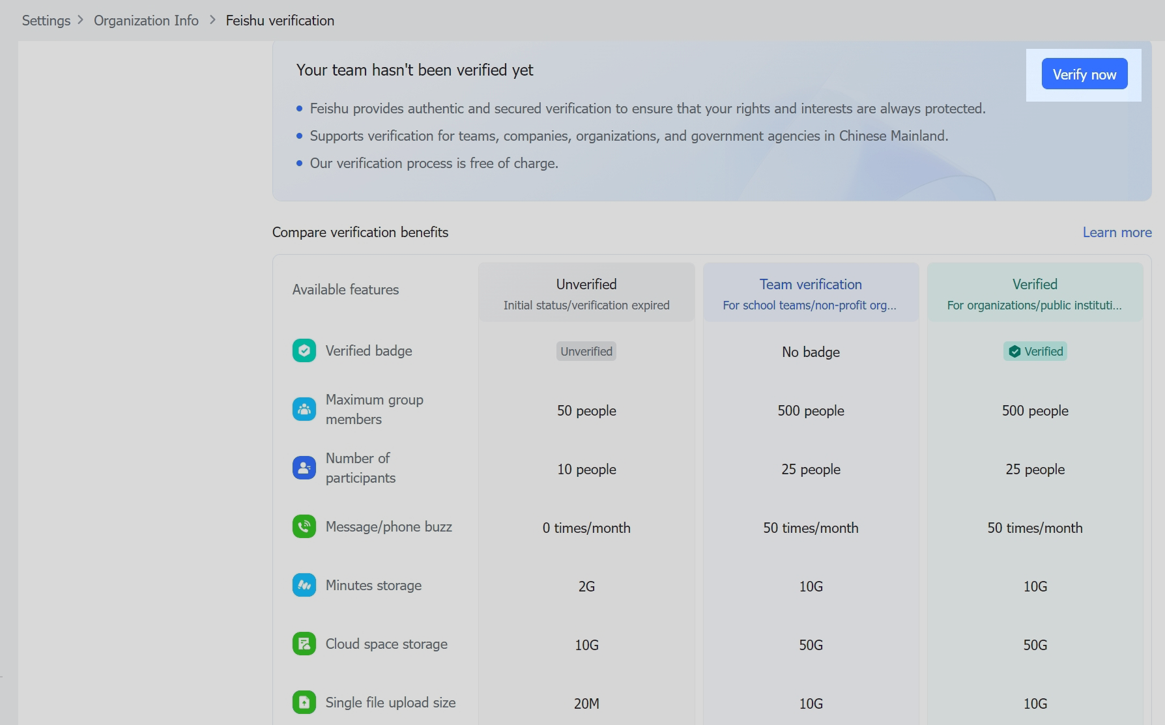Click the Single file upload size icon
Image resolution: width=1165 pixels, height=725 pixels.
(304, 702)
